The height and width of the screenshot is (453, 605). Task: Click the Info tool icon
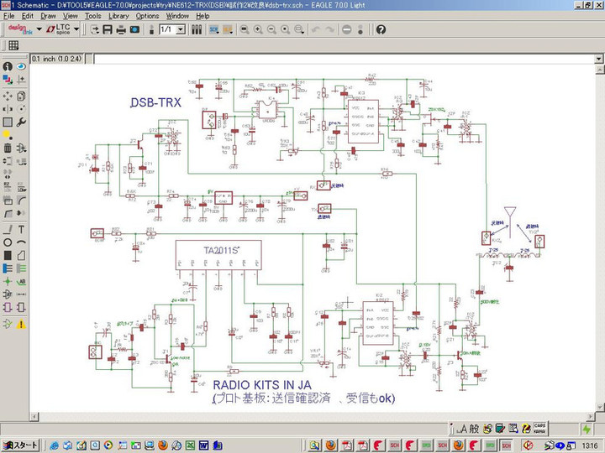click(8, 66)
